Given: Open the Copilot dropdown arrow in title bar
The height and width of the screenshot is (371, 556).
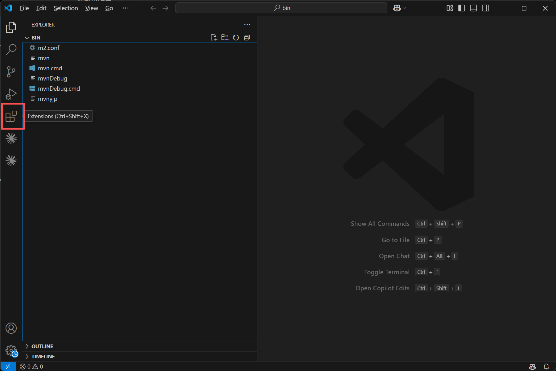Looking at the screenshot, I should (405, 8).
